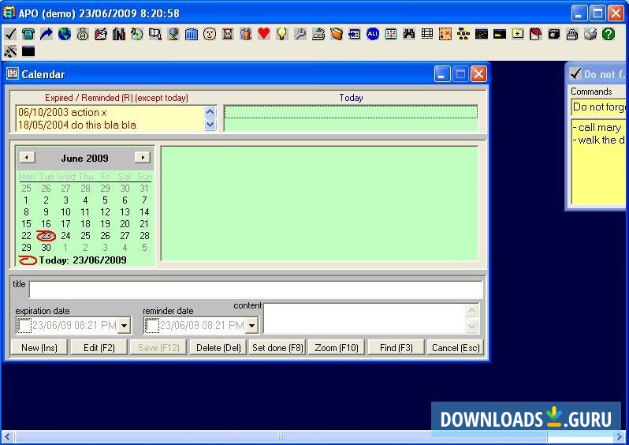
Task: Click 'Today: 23/06/2009' label in calendar
Action: click(83, 260)
